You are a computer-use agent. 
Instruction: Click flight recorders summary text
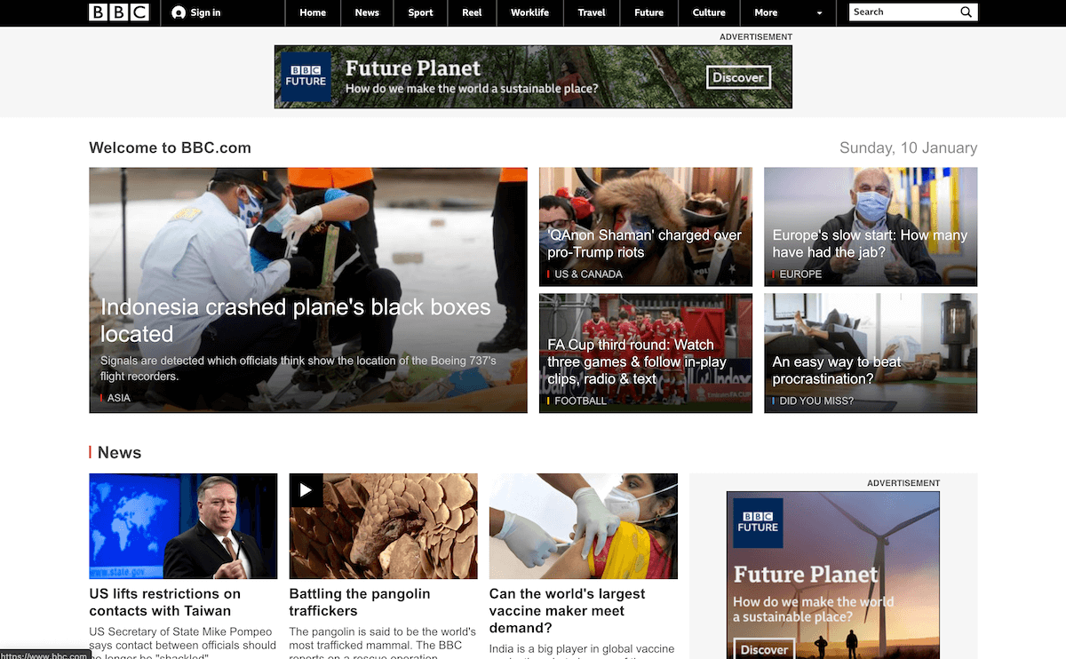pyautogui.click(x=298, y=369)
